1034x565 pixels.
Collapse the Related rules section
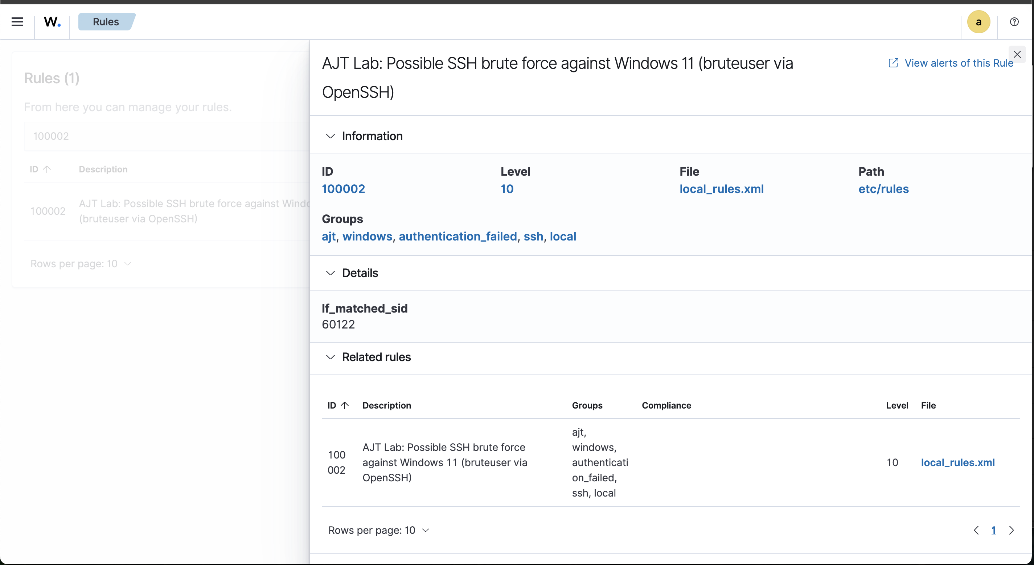point(331,357)
